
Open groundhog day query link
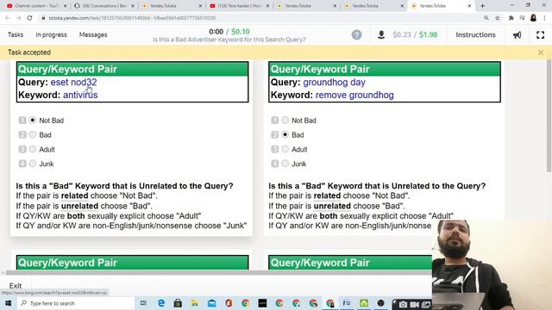pos(334,83)
